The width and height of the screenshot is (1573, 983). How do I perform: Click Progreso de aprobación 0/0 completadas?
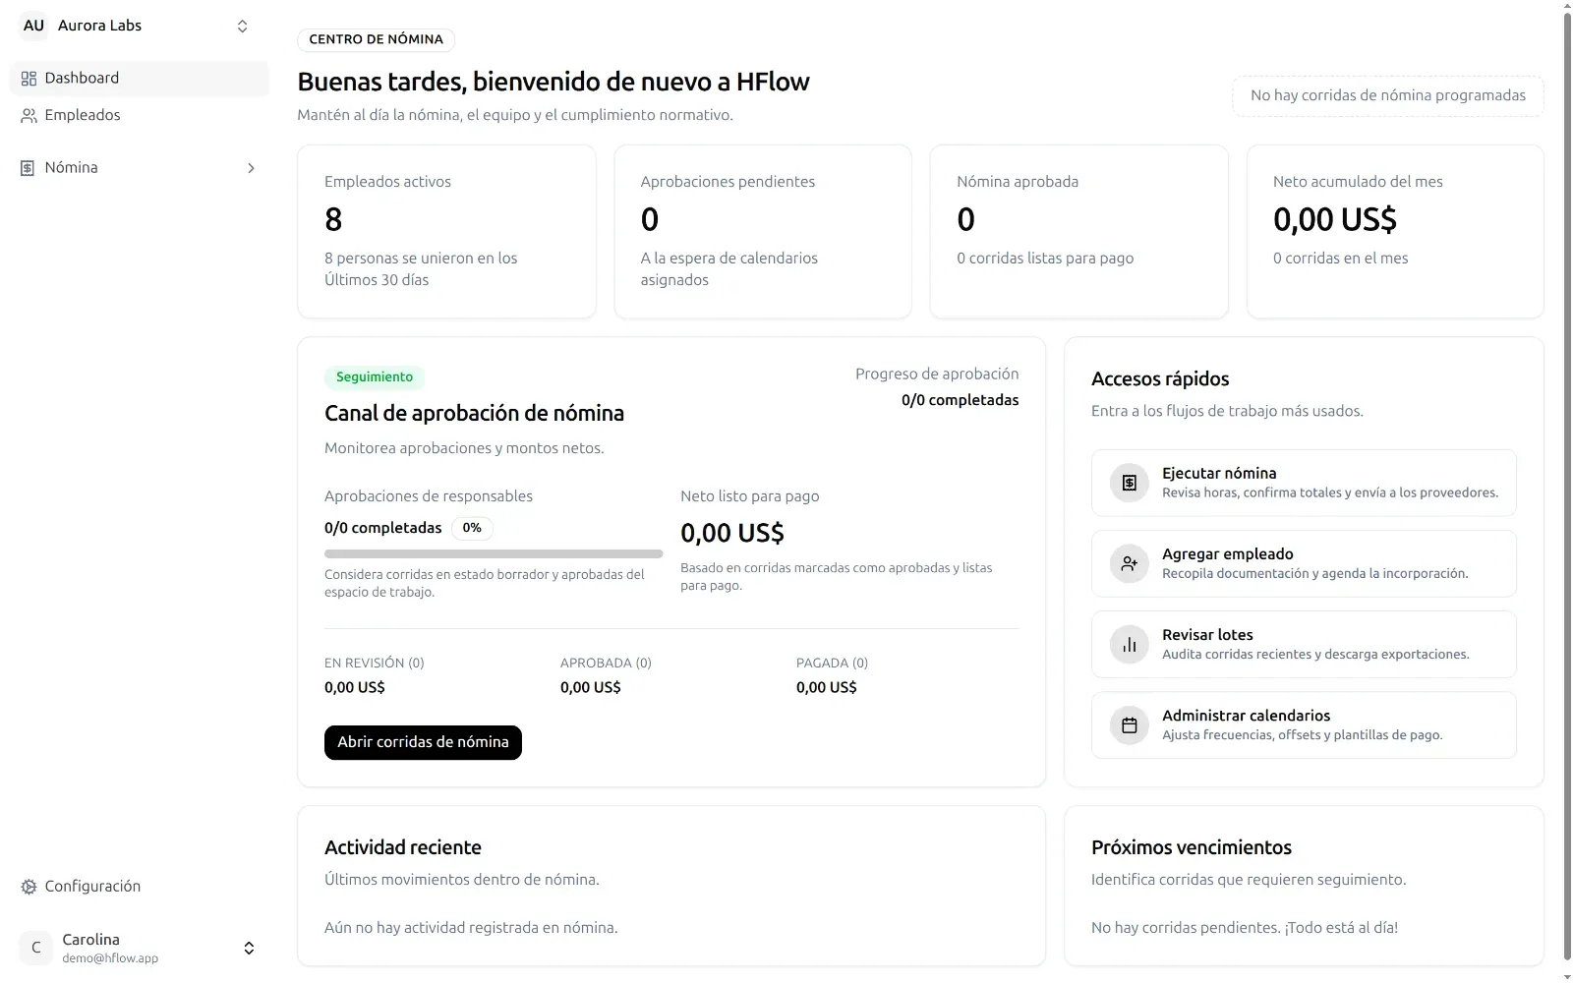[937, 387]
